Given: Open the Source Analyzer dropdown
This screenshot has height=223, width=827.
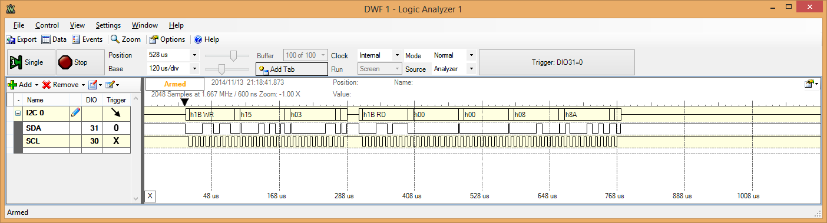Looking at the screenshot, I should click(471, 69).
